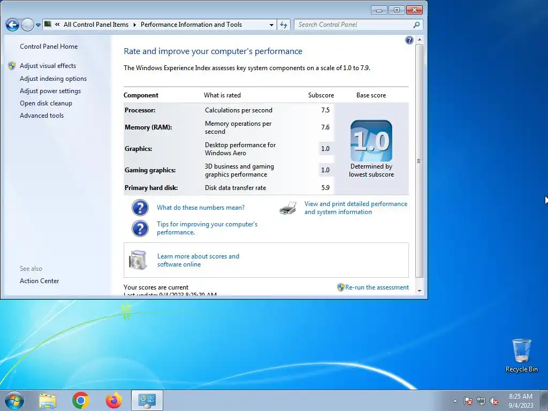Click the software box icon
The image size is (548, 411).
(x=138, y=260)
